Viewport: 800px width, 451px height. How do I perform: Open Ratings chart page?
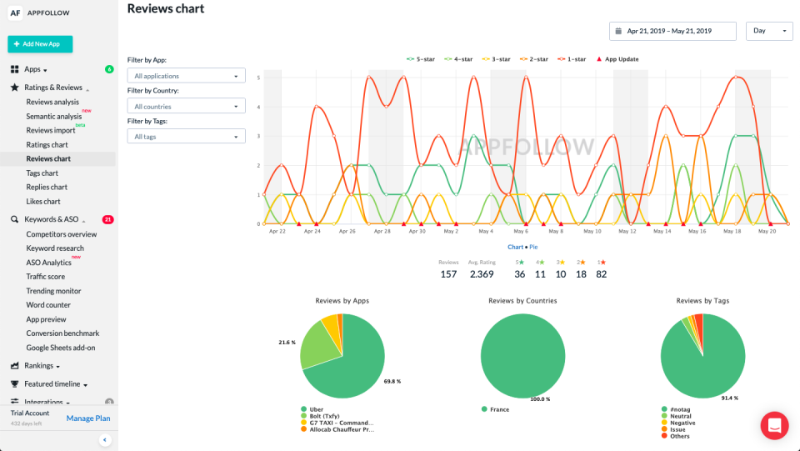[x=47, y=145]
